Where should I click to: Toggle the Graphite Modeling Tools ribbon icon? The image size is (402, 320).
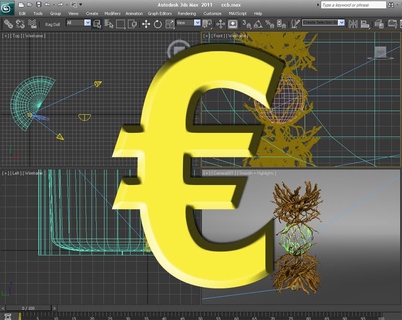(x=392, y=24)
